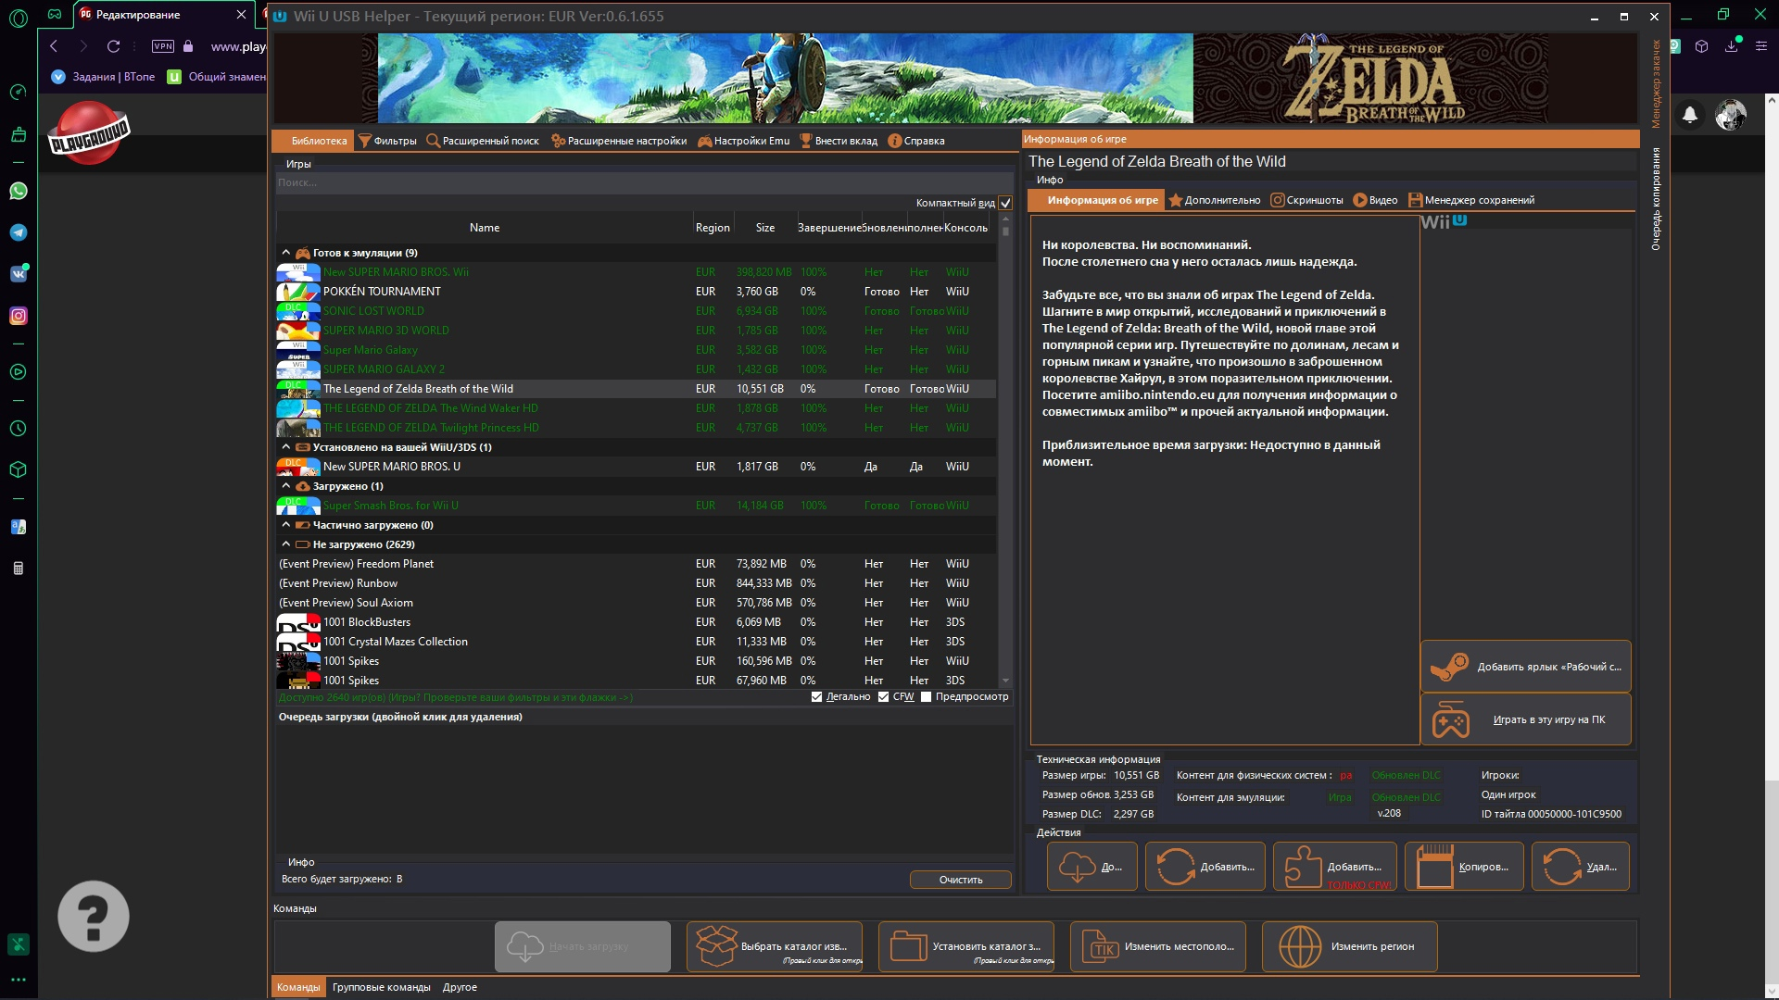The width and height of the screenshot is (1779, 1000).
Task: Click the games list vertical scrollbar
Action: pyautogui.click(x=1005, y=449)
